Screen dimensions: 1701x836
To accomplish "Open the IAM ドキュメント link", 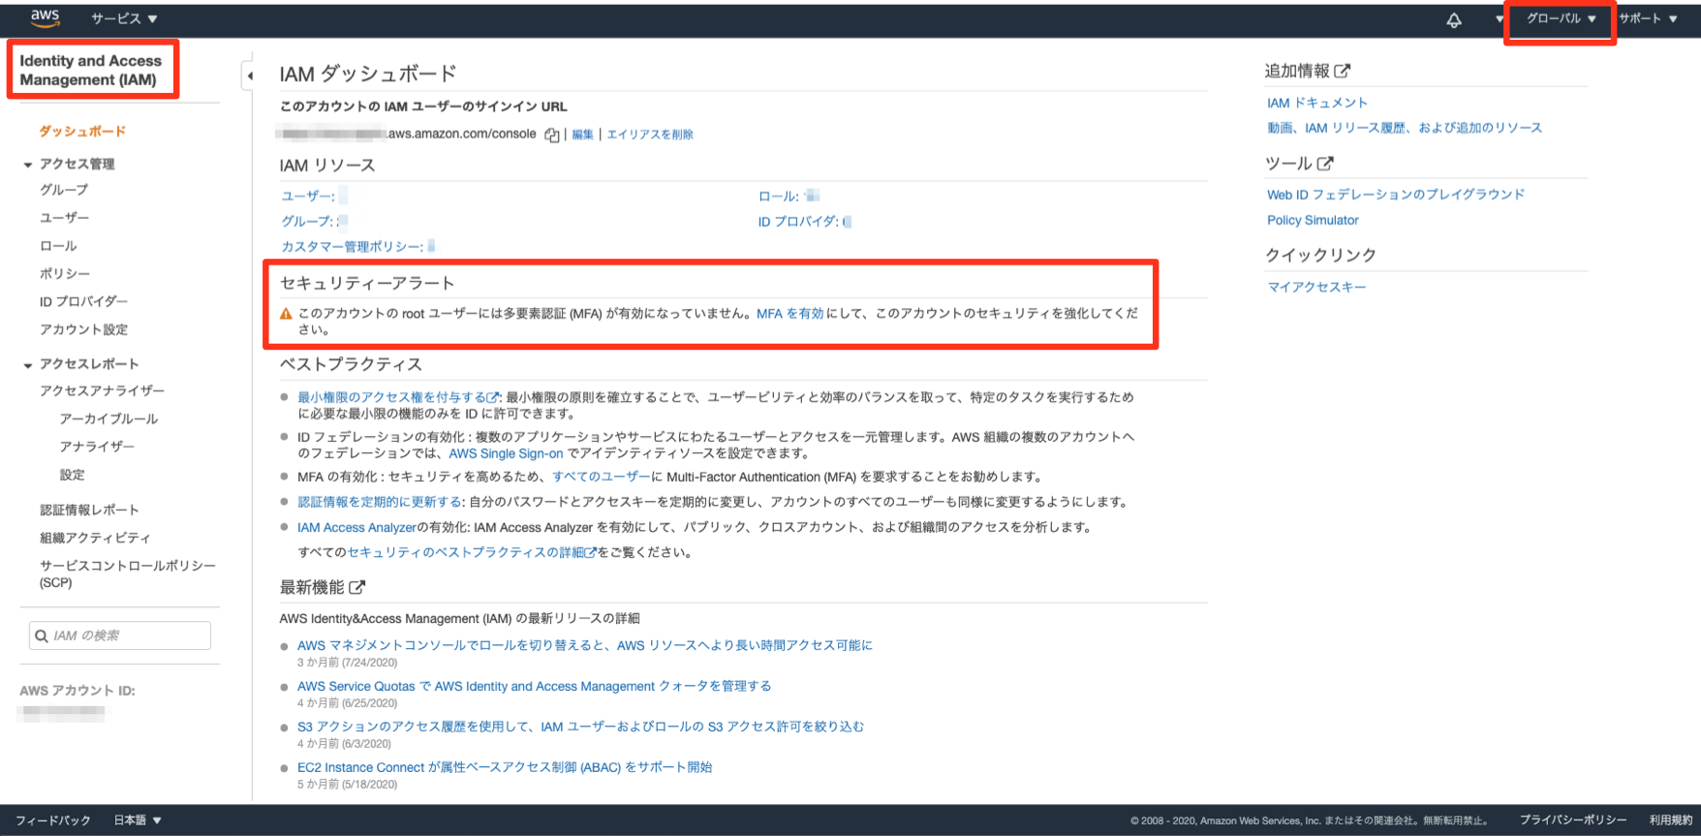I will point(1317,103).
